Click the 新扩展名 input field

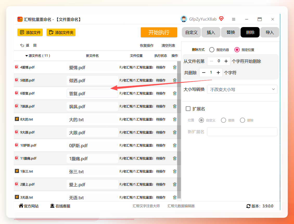pos(242,132)
